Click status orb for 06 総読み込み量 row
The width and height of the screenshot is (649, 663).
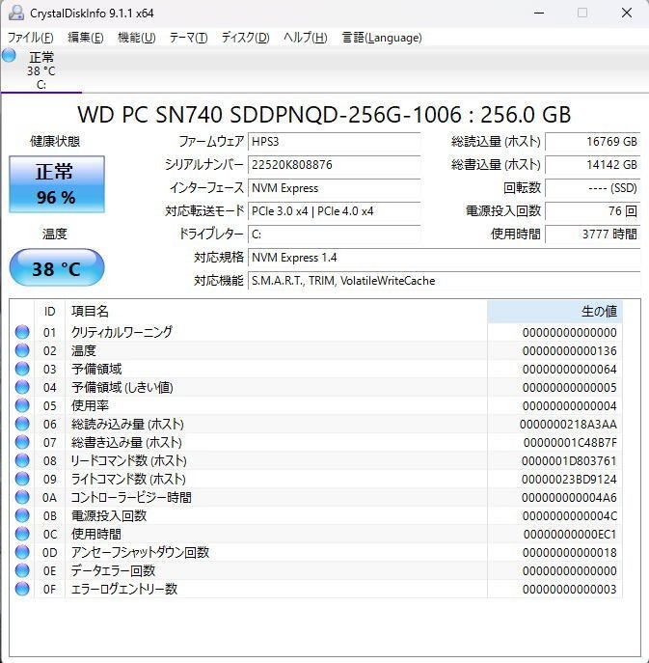[x=22, y=424]
